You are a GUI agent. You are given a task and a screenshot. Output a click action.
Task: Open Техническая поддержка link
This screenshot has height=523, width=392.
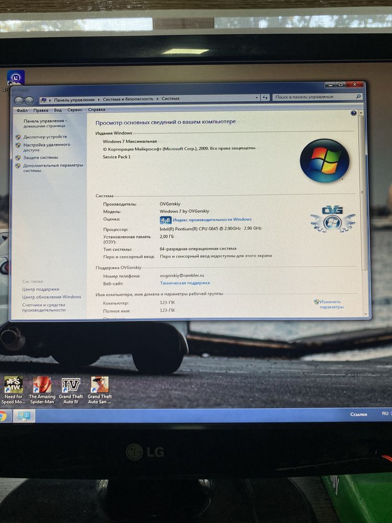click(185, 283)
